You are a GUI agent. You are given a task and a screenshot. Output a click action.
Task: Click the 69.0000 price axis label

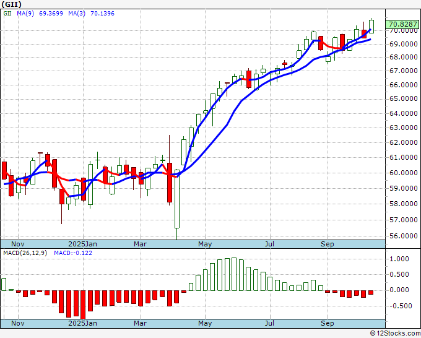[404, 44]
